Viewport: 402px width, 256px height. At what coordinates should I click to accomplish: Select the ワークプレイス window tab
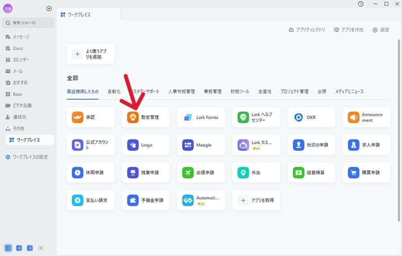pos(88,15)
